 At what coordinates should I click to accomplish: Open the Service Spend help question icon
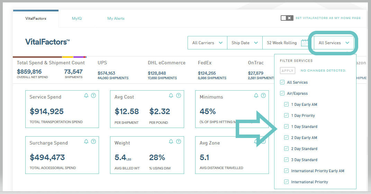tap(93, 95)
